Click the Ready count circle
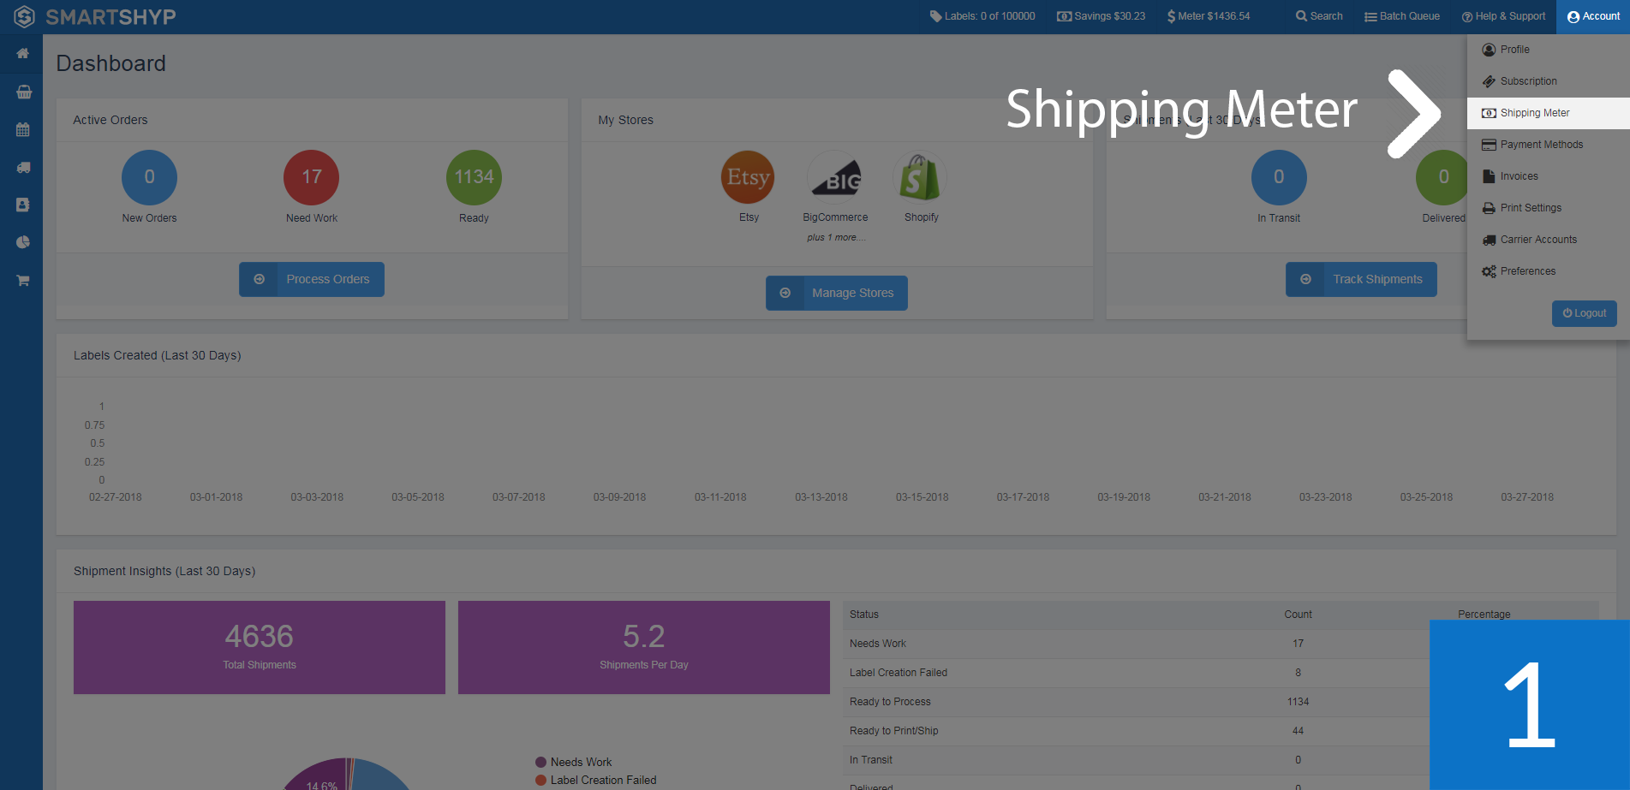 474,177
